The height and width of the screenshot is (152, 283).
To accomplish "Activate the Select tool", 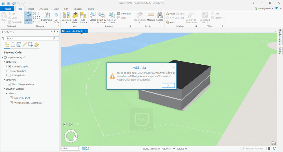I will [93, 18].
